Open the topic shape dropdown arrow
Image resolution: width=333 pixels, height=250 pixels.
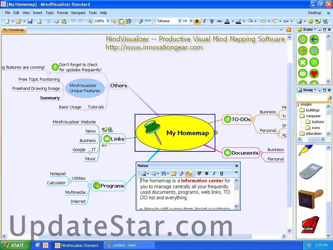(269, 21)
